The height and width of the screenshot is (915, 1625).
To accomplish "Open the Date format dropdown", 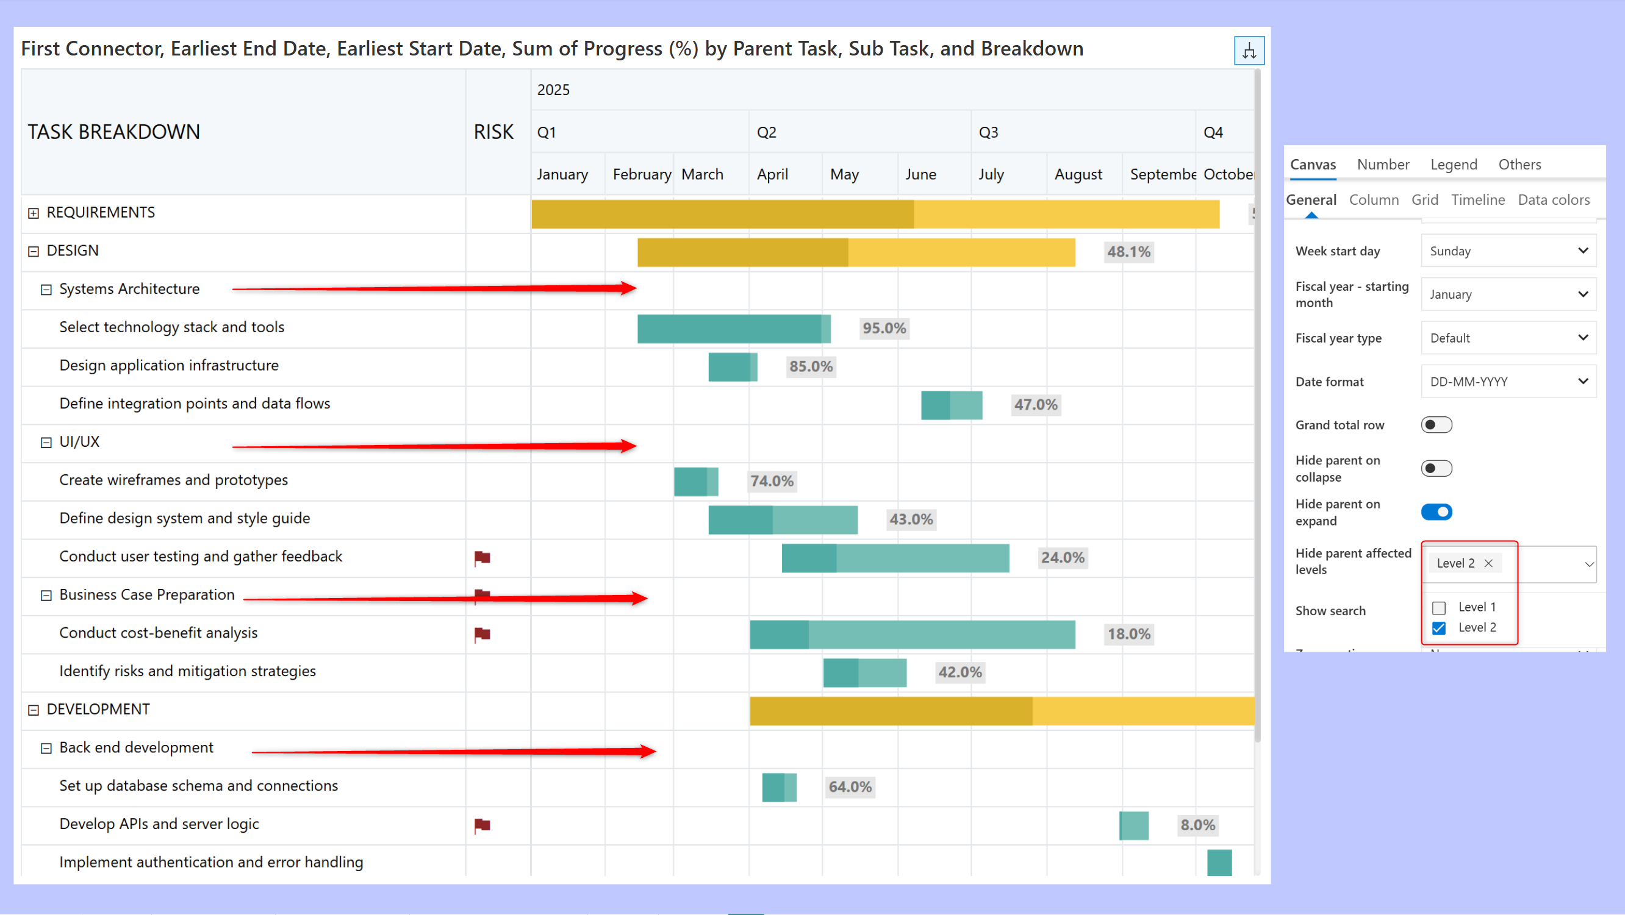I will pyautogui.click(x=1508, y=382).
